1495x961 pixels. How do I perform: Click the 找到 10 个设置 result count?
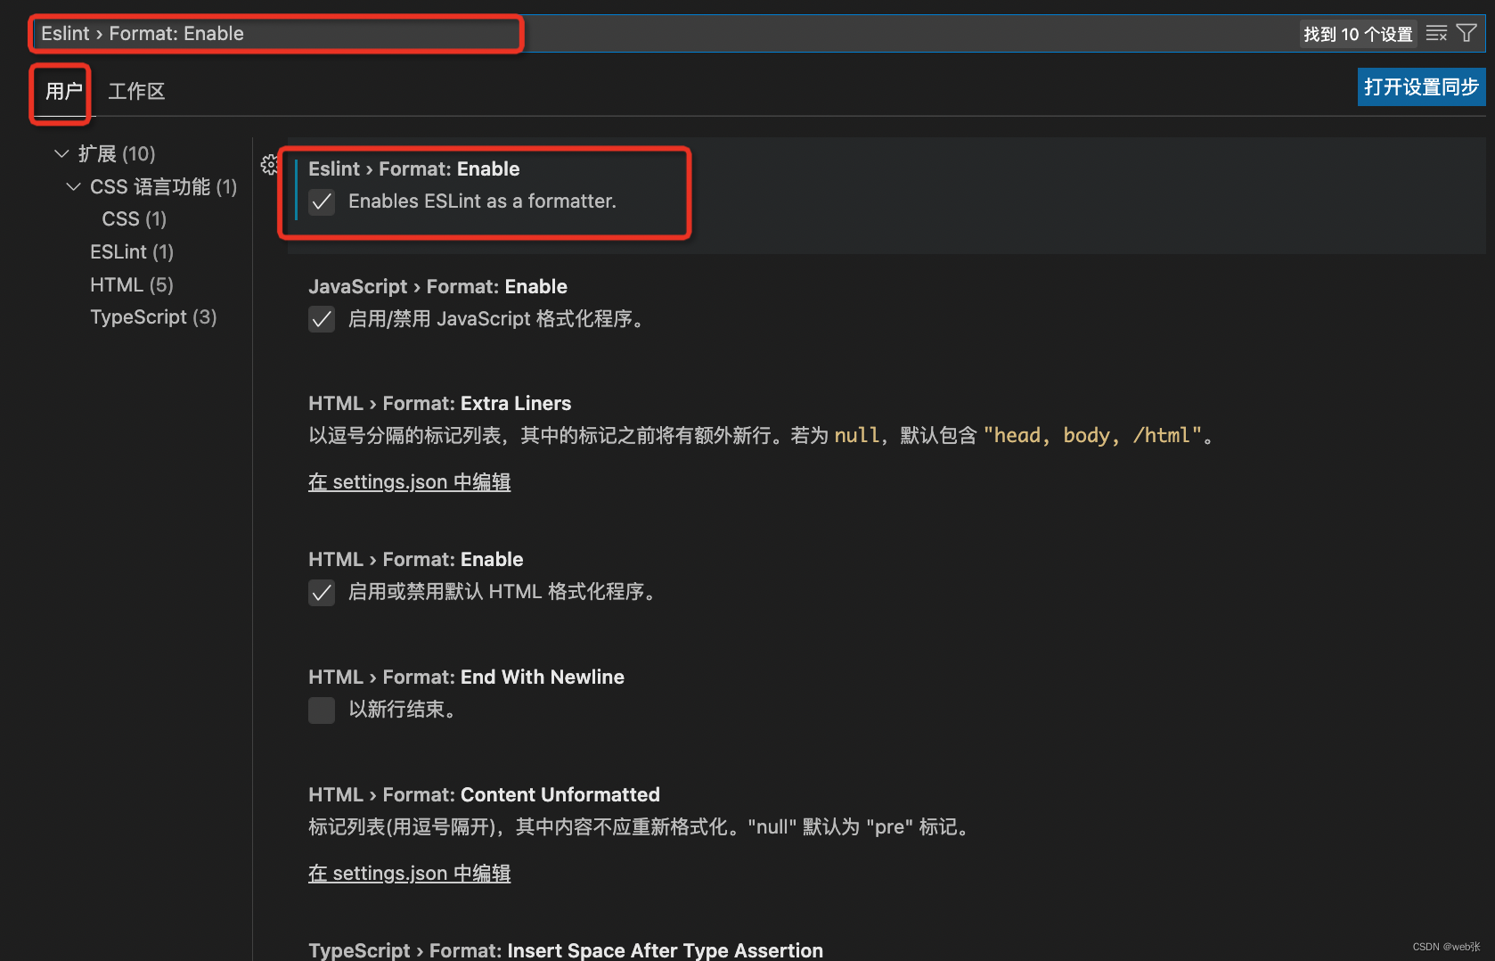click(x=1358, y=34)
